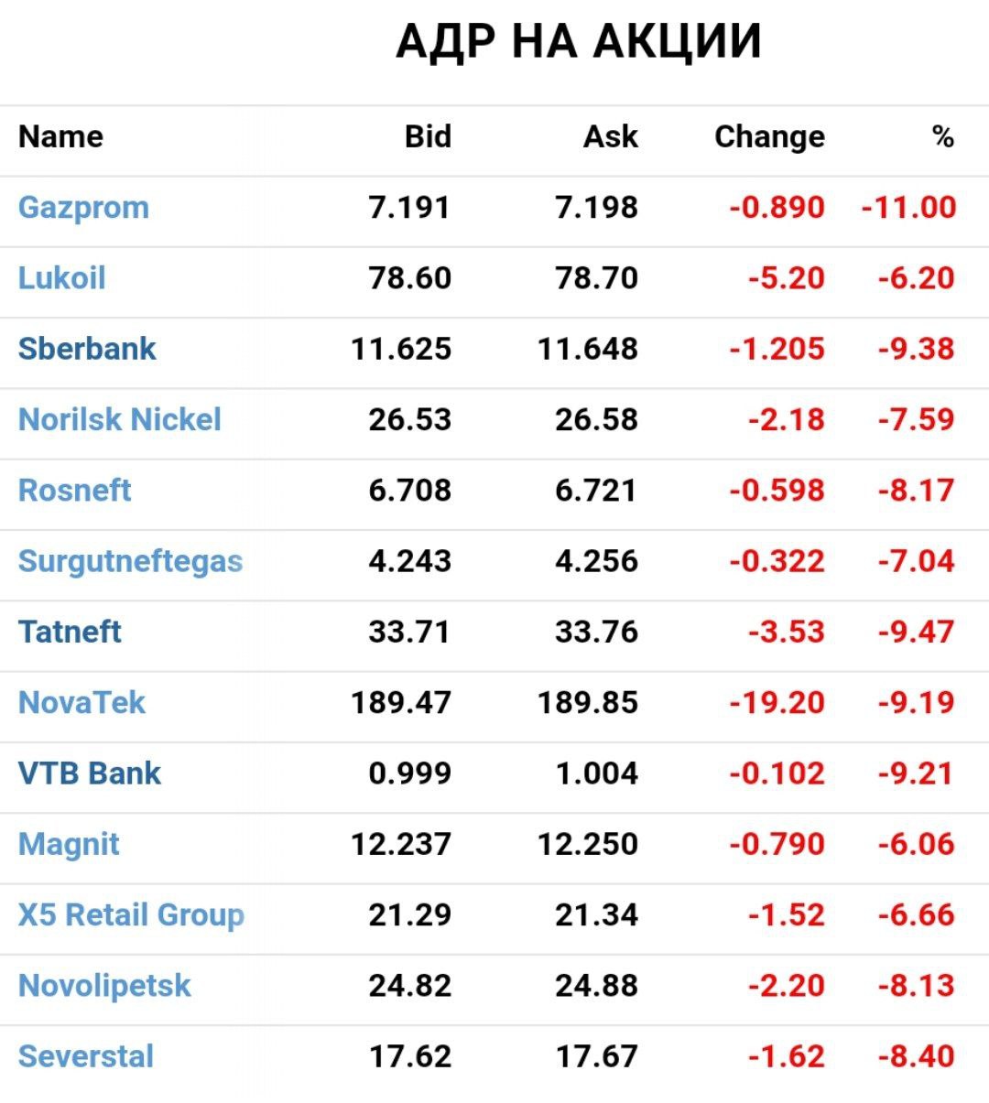Open VTB Bank quote link
Screen dimensions: 989x1103
pos(89,773)
